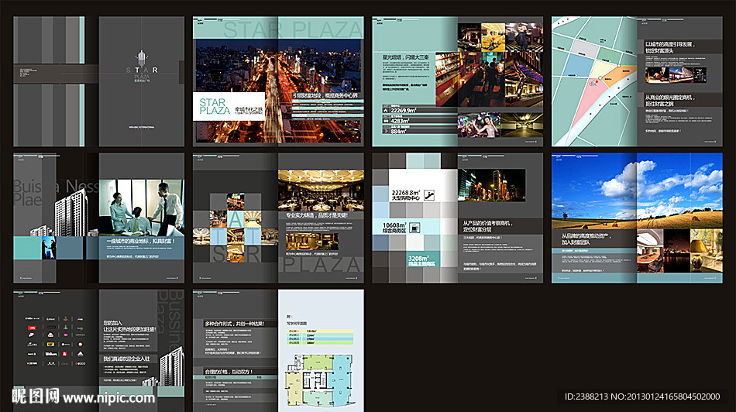Viewport: 736px width, 412px height.
Task: Open the tunnel corridor photo
Action: coord(522,125)
